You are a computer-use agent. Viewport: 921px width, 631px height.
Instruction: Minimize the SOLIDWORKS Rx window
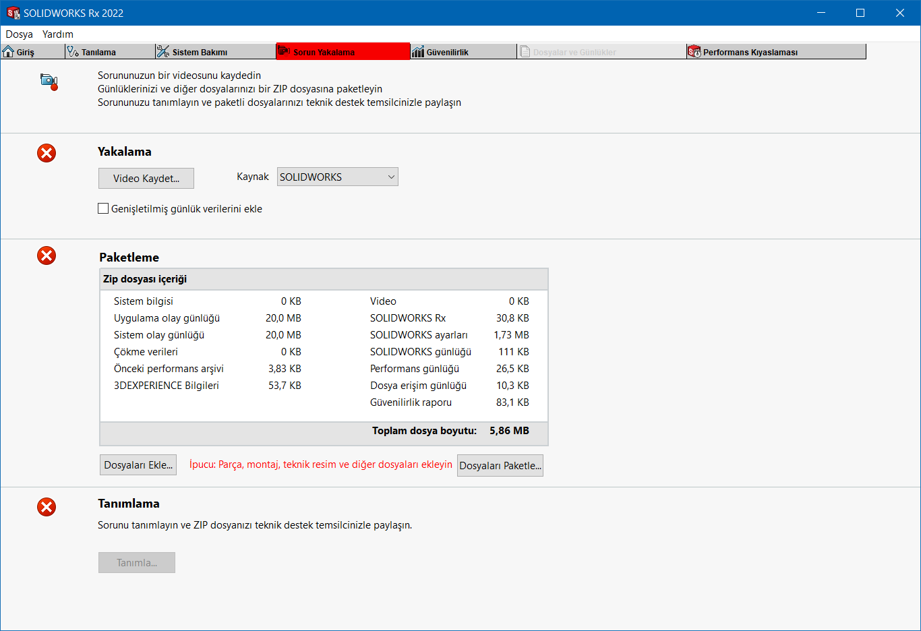pos(821,13)
